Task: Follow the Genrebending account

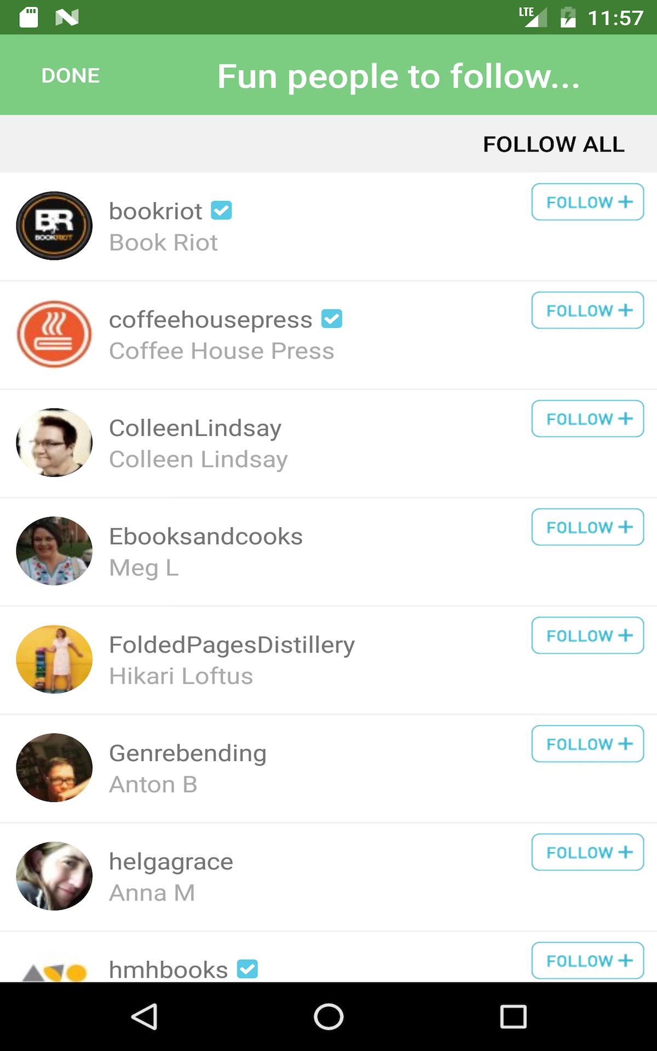Action: click(x=587, y=744)
